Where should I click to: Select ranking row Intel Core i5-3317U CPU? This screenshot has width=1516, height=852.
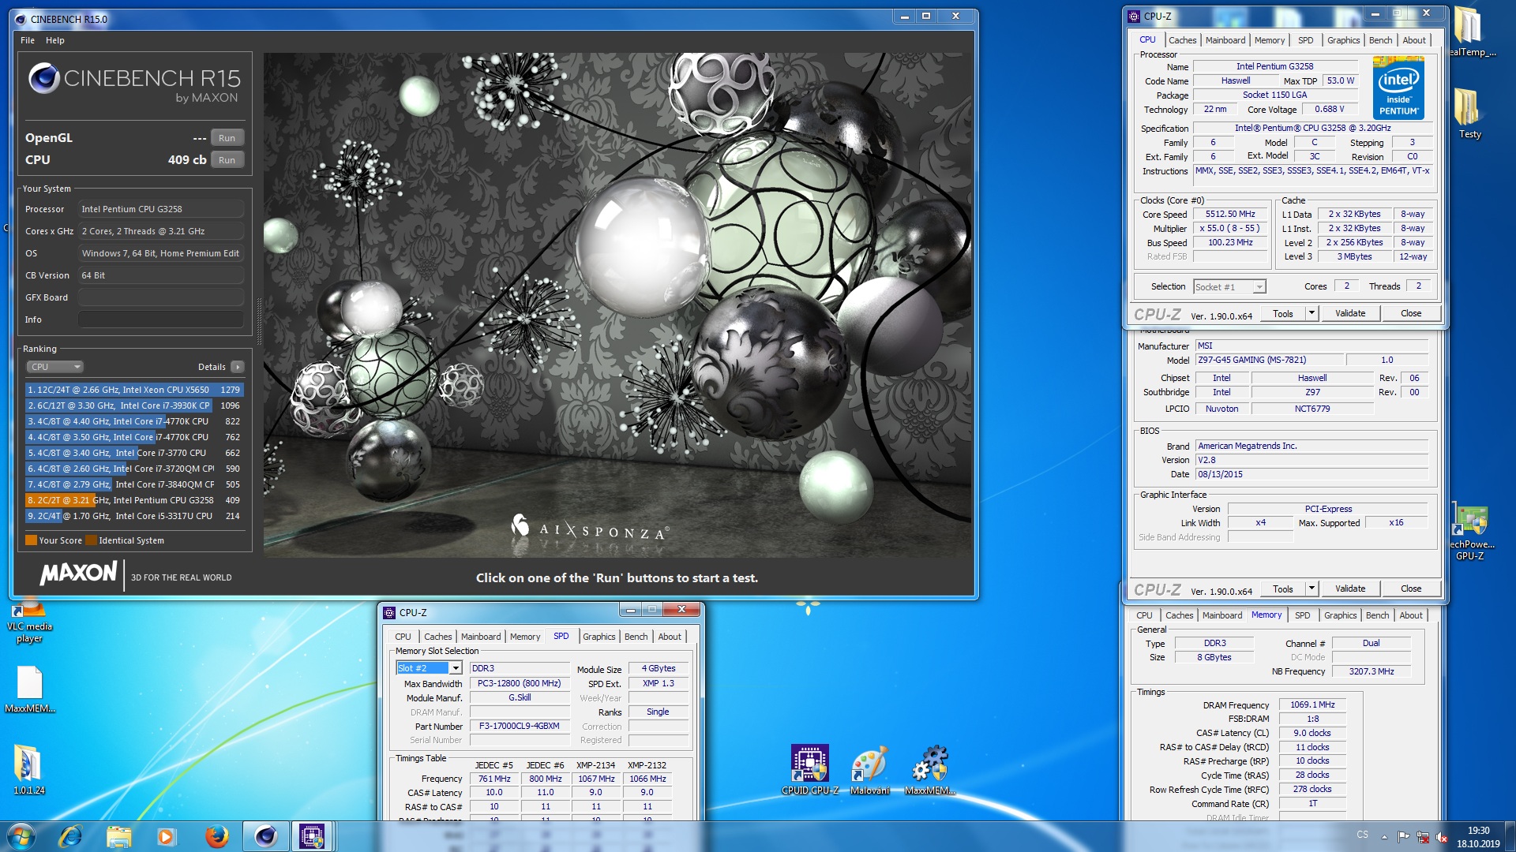pos(134,516)
